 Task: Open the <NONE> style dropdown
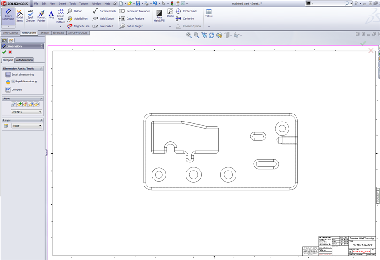[x=26, y=112]
